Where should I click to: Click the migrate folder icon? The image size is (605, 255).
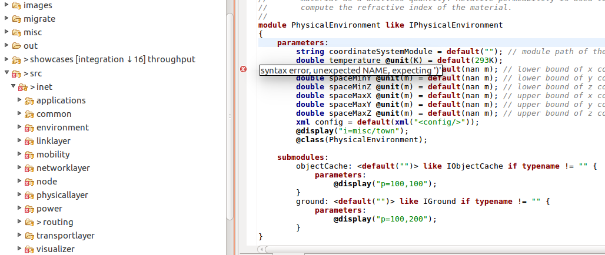[16, 19]
